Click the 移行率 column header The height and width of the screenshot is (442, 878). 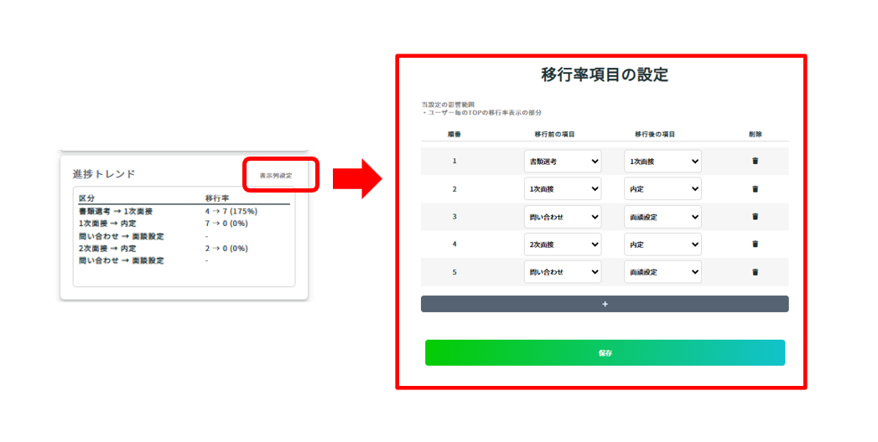pyautogui.click(x=216, y=198)
